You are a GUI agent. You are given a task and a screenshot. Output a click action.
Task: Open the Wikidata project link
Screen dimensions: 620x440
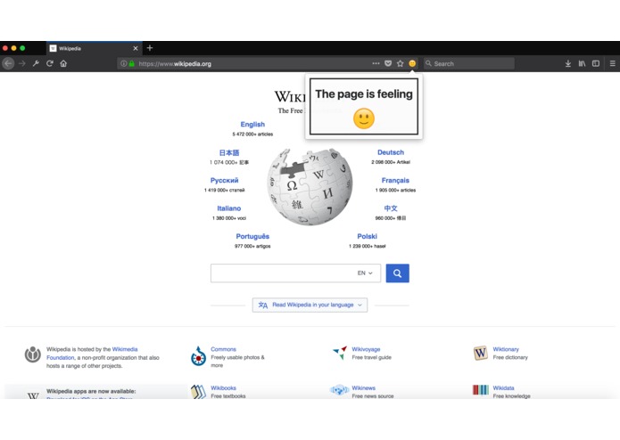(503, 388)
